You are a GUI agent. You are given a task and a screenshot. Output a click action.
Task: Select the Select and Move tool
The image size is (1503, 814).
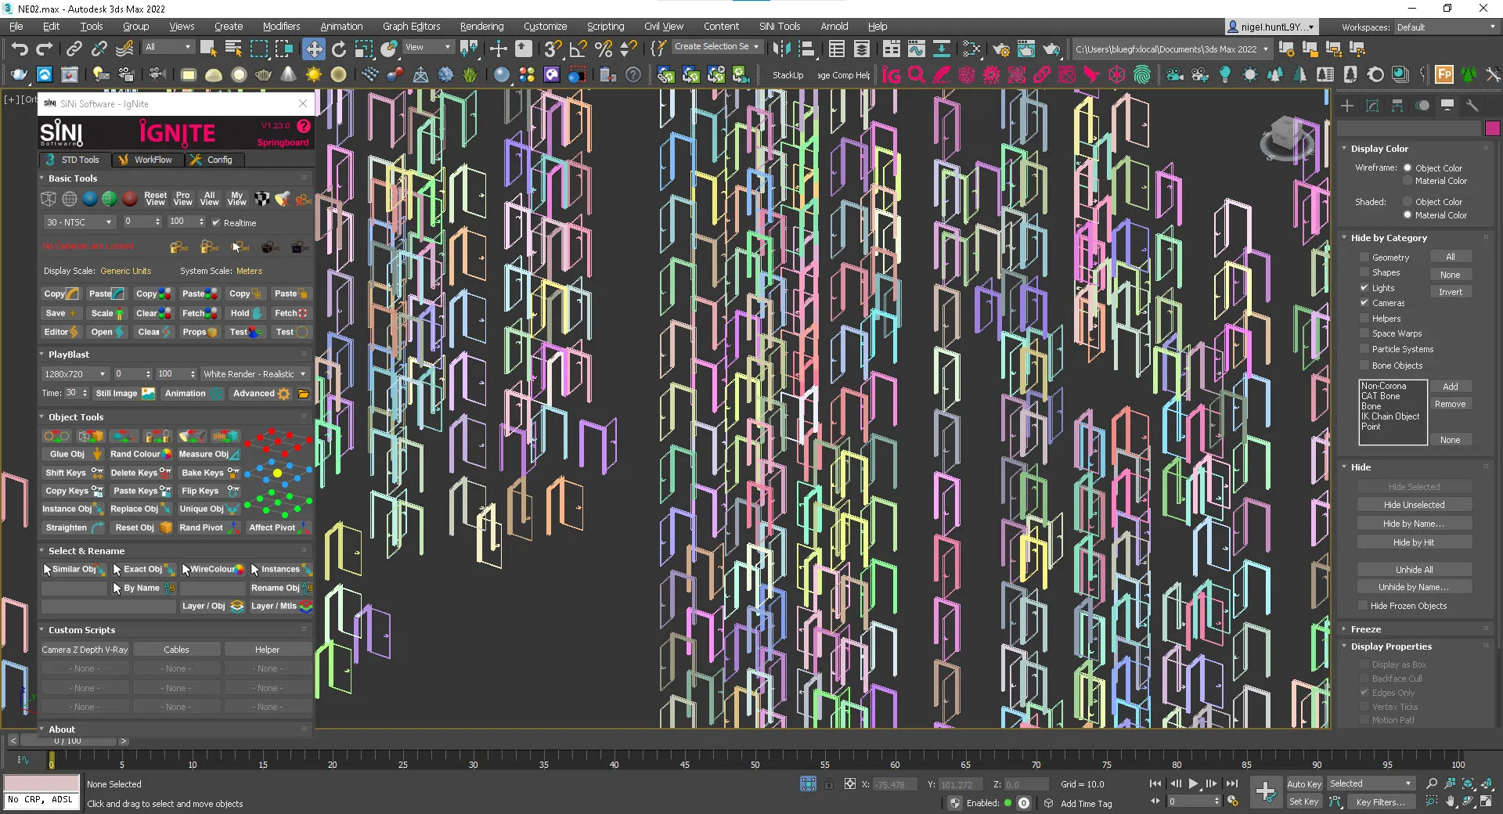[x=313, y=49]
